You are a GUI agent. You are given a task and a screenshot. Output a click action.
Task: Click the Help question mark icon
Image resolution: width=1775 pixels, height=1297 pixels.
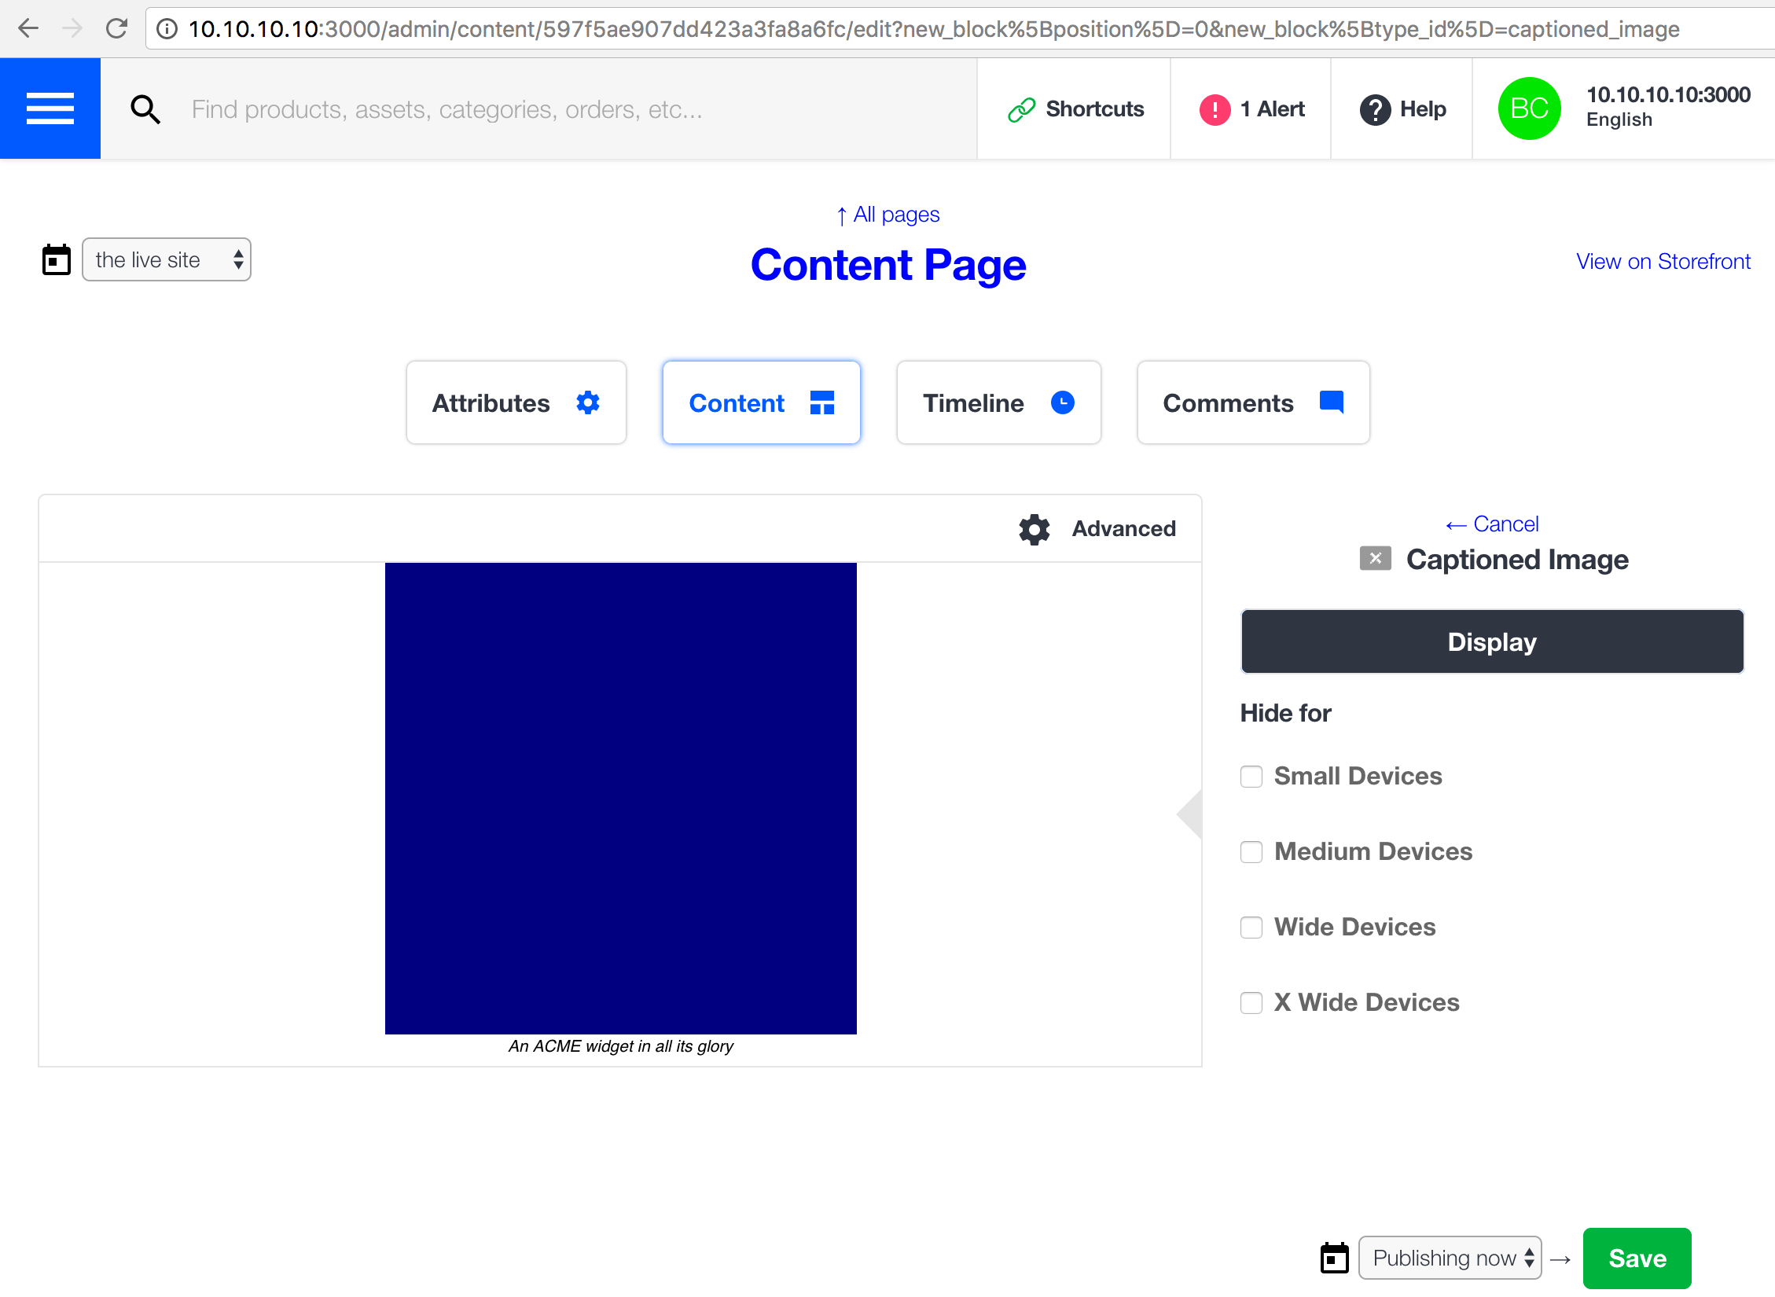1375,109
